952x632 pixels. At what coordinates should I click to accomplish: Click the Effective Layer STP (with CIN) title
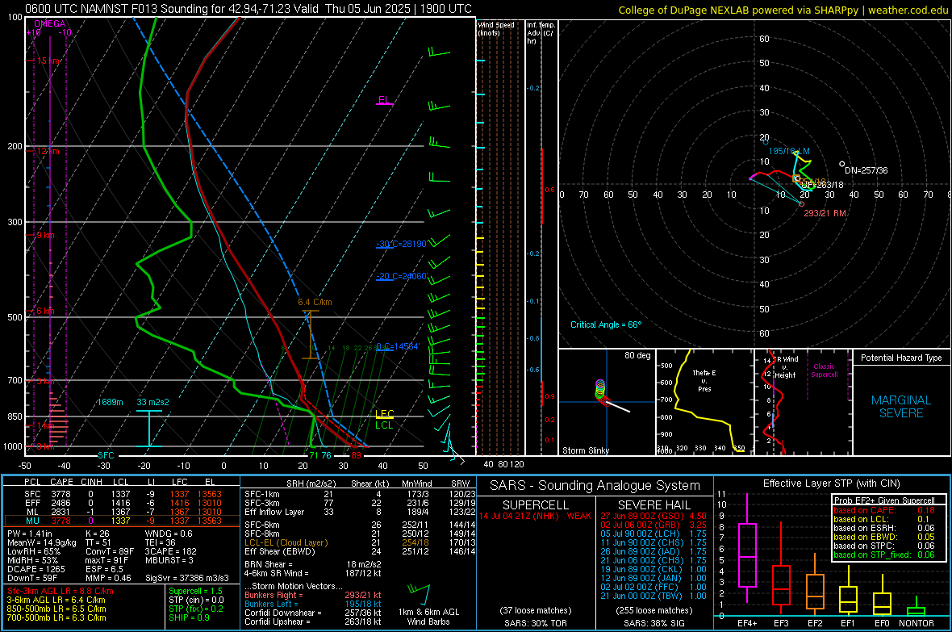[831, 483]
